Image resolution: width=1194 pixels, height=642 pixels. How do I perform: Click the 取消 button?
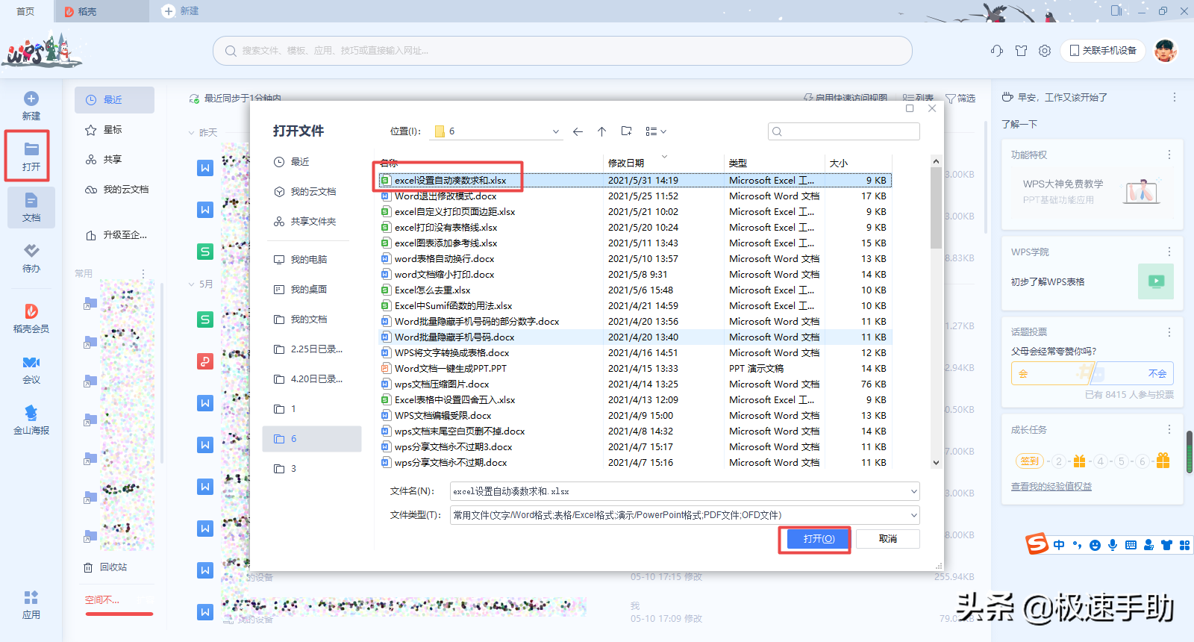(888, 539)
